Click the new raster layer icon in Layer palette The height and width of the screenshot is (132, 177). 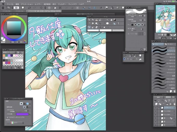156,104
